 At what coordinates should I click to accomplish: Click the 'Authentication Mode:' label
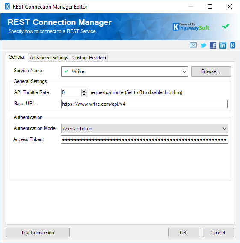[x=35, y=128]
